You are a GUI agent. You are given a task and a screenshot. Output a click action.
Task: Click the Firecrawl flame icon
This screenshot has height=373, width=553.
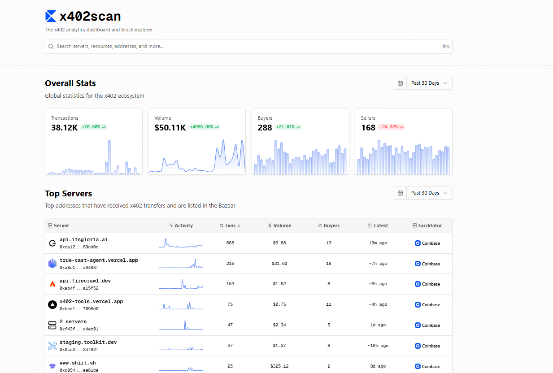[x=52, y=284]
